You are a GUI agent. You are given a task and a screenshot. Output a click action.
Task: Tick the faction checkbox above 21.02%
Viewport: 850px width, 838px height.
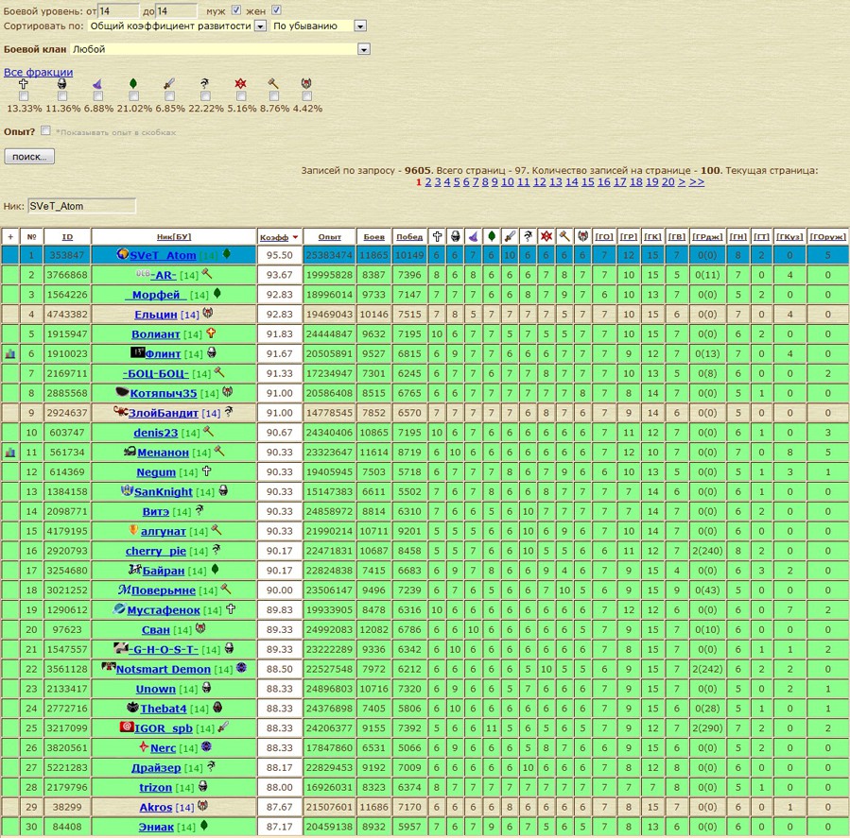click(134, 95)
